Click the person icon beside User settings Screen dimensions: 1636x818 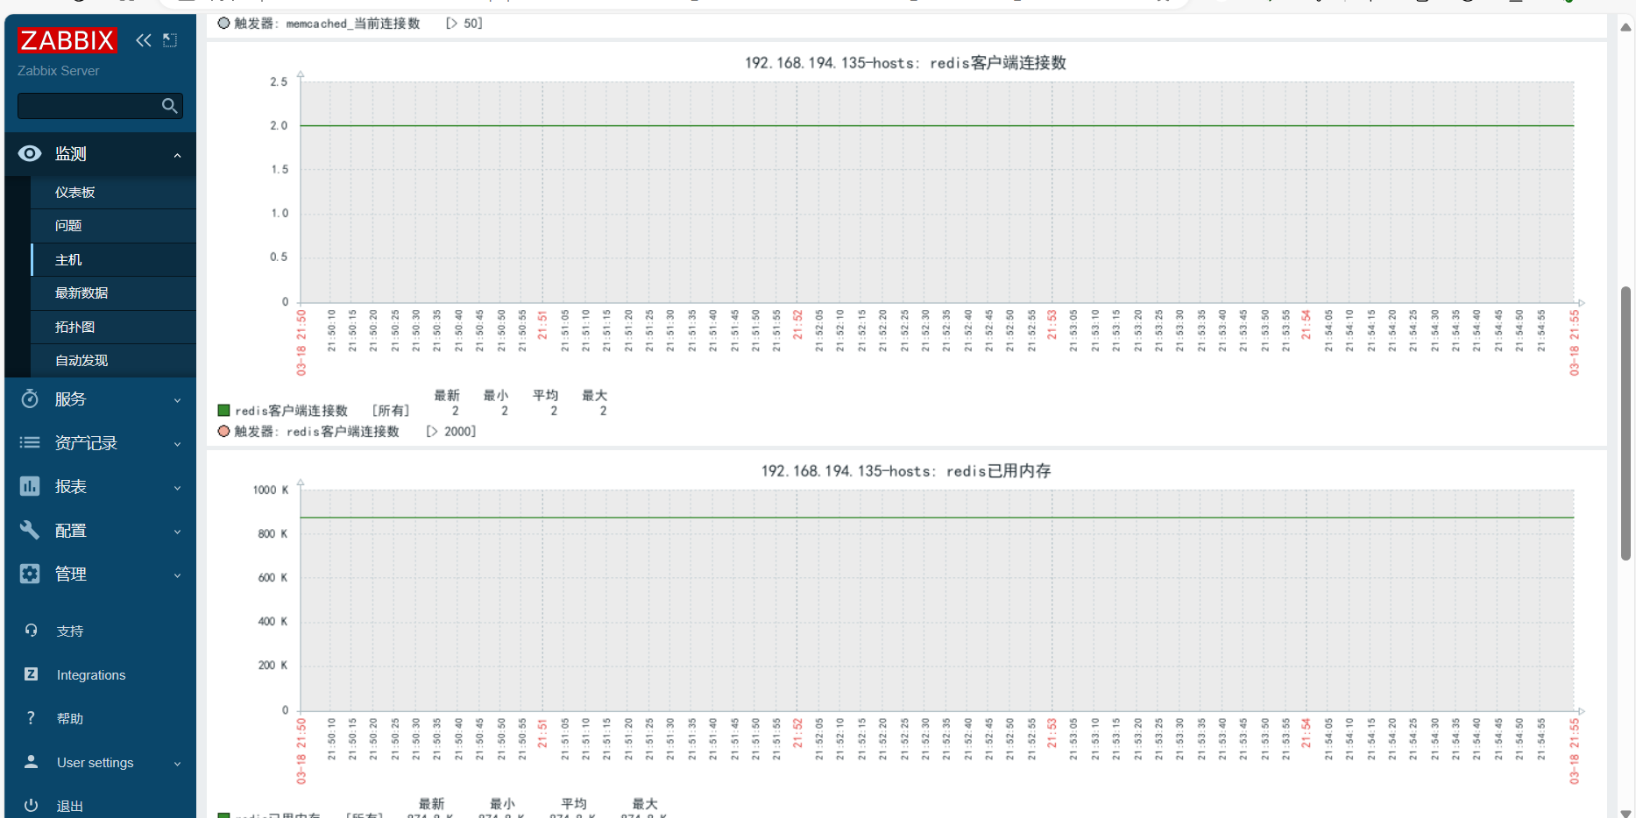tap(31, 762)
